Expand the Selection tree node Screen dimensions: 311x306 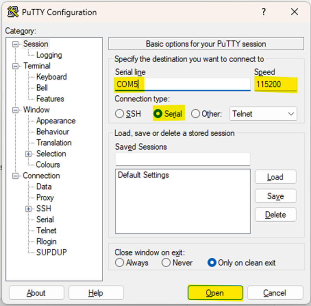29,154
